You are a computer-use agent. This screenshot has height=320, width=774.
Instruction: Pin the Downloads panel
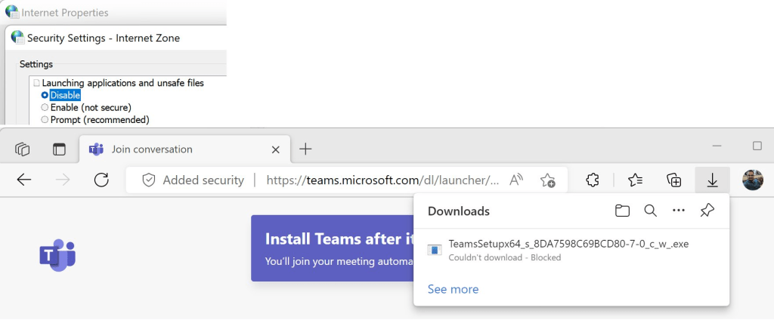coord(707,211)
